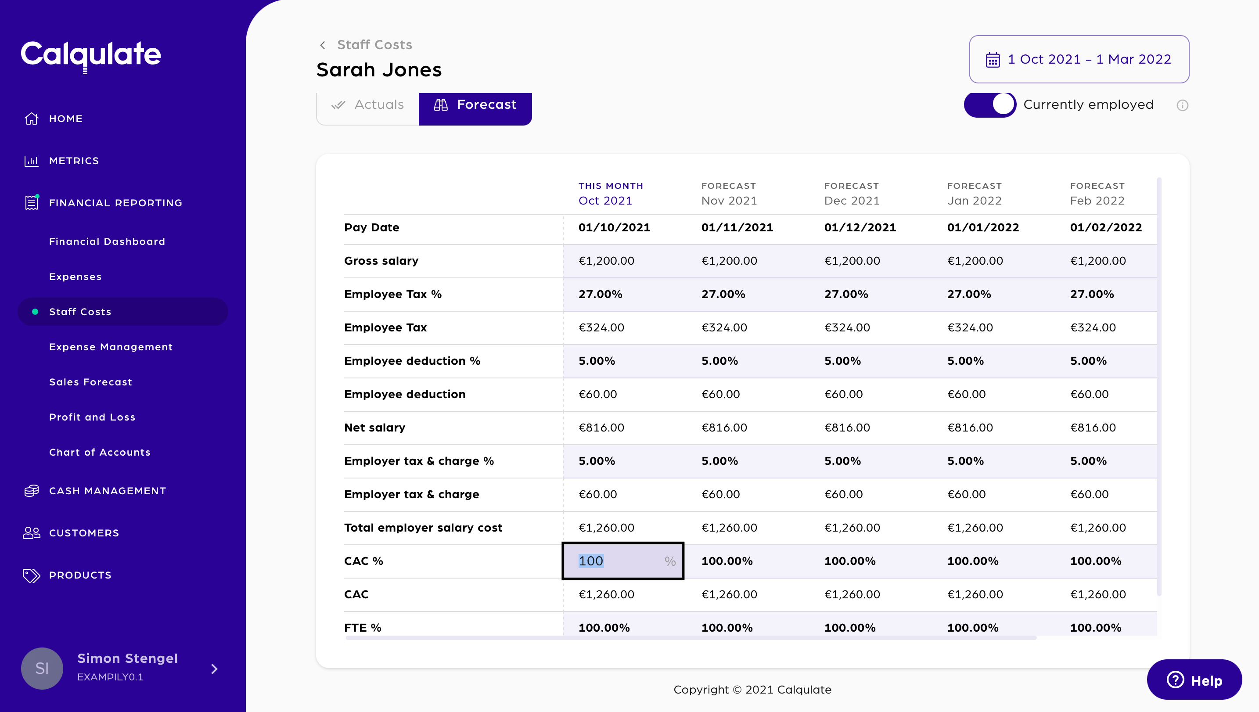Viewport: 1259px width, 712px height.
Task: Open CASH MANAGEMENT menu item
Action: coord(108,491)
